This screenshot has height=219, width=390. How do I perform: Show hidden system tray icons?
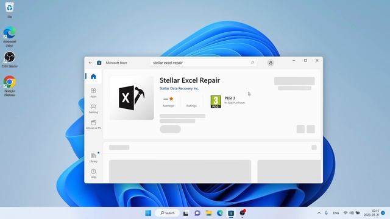point(319,213)
